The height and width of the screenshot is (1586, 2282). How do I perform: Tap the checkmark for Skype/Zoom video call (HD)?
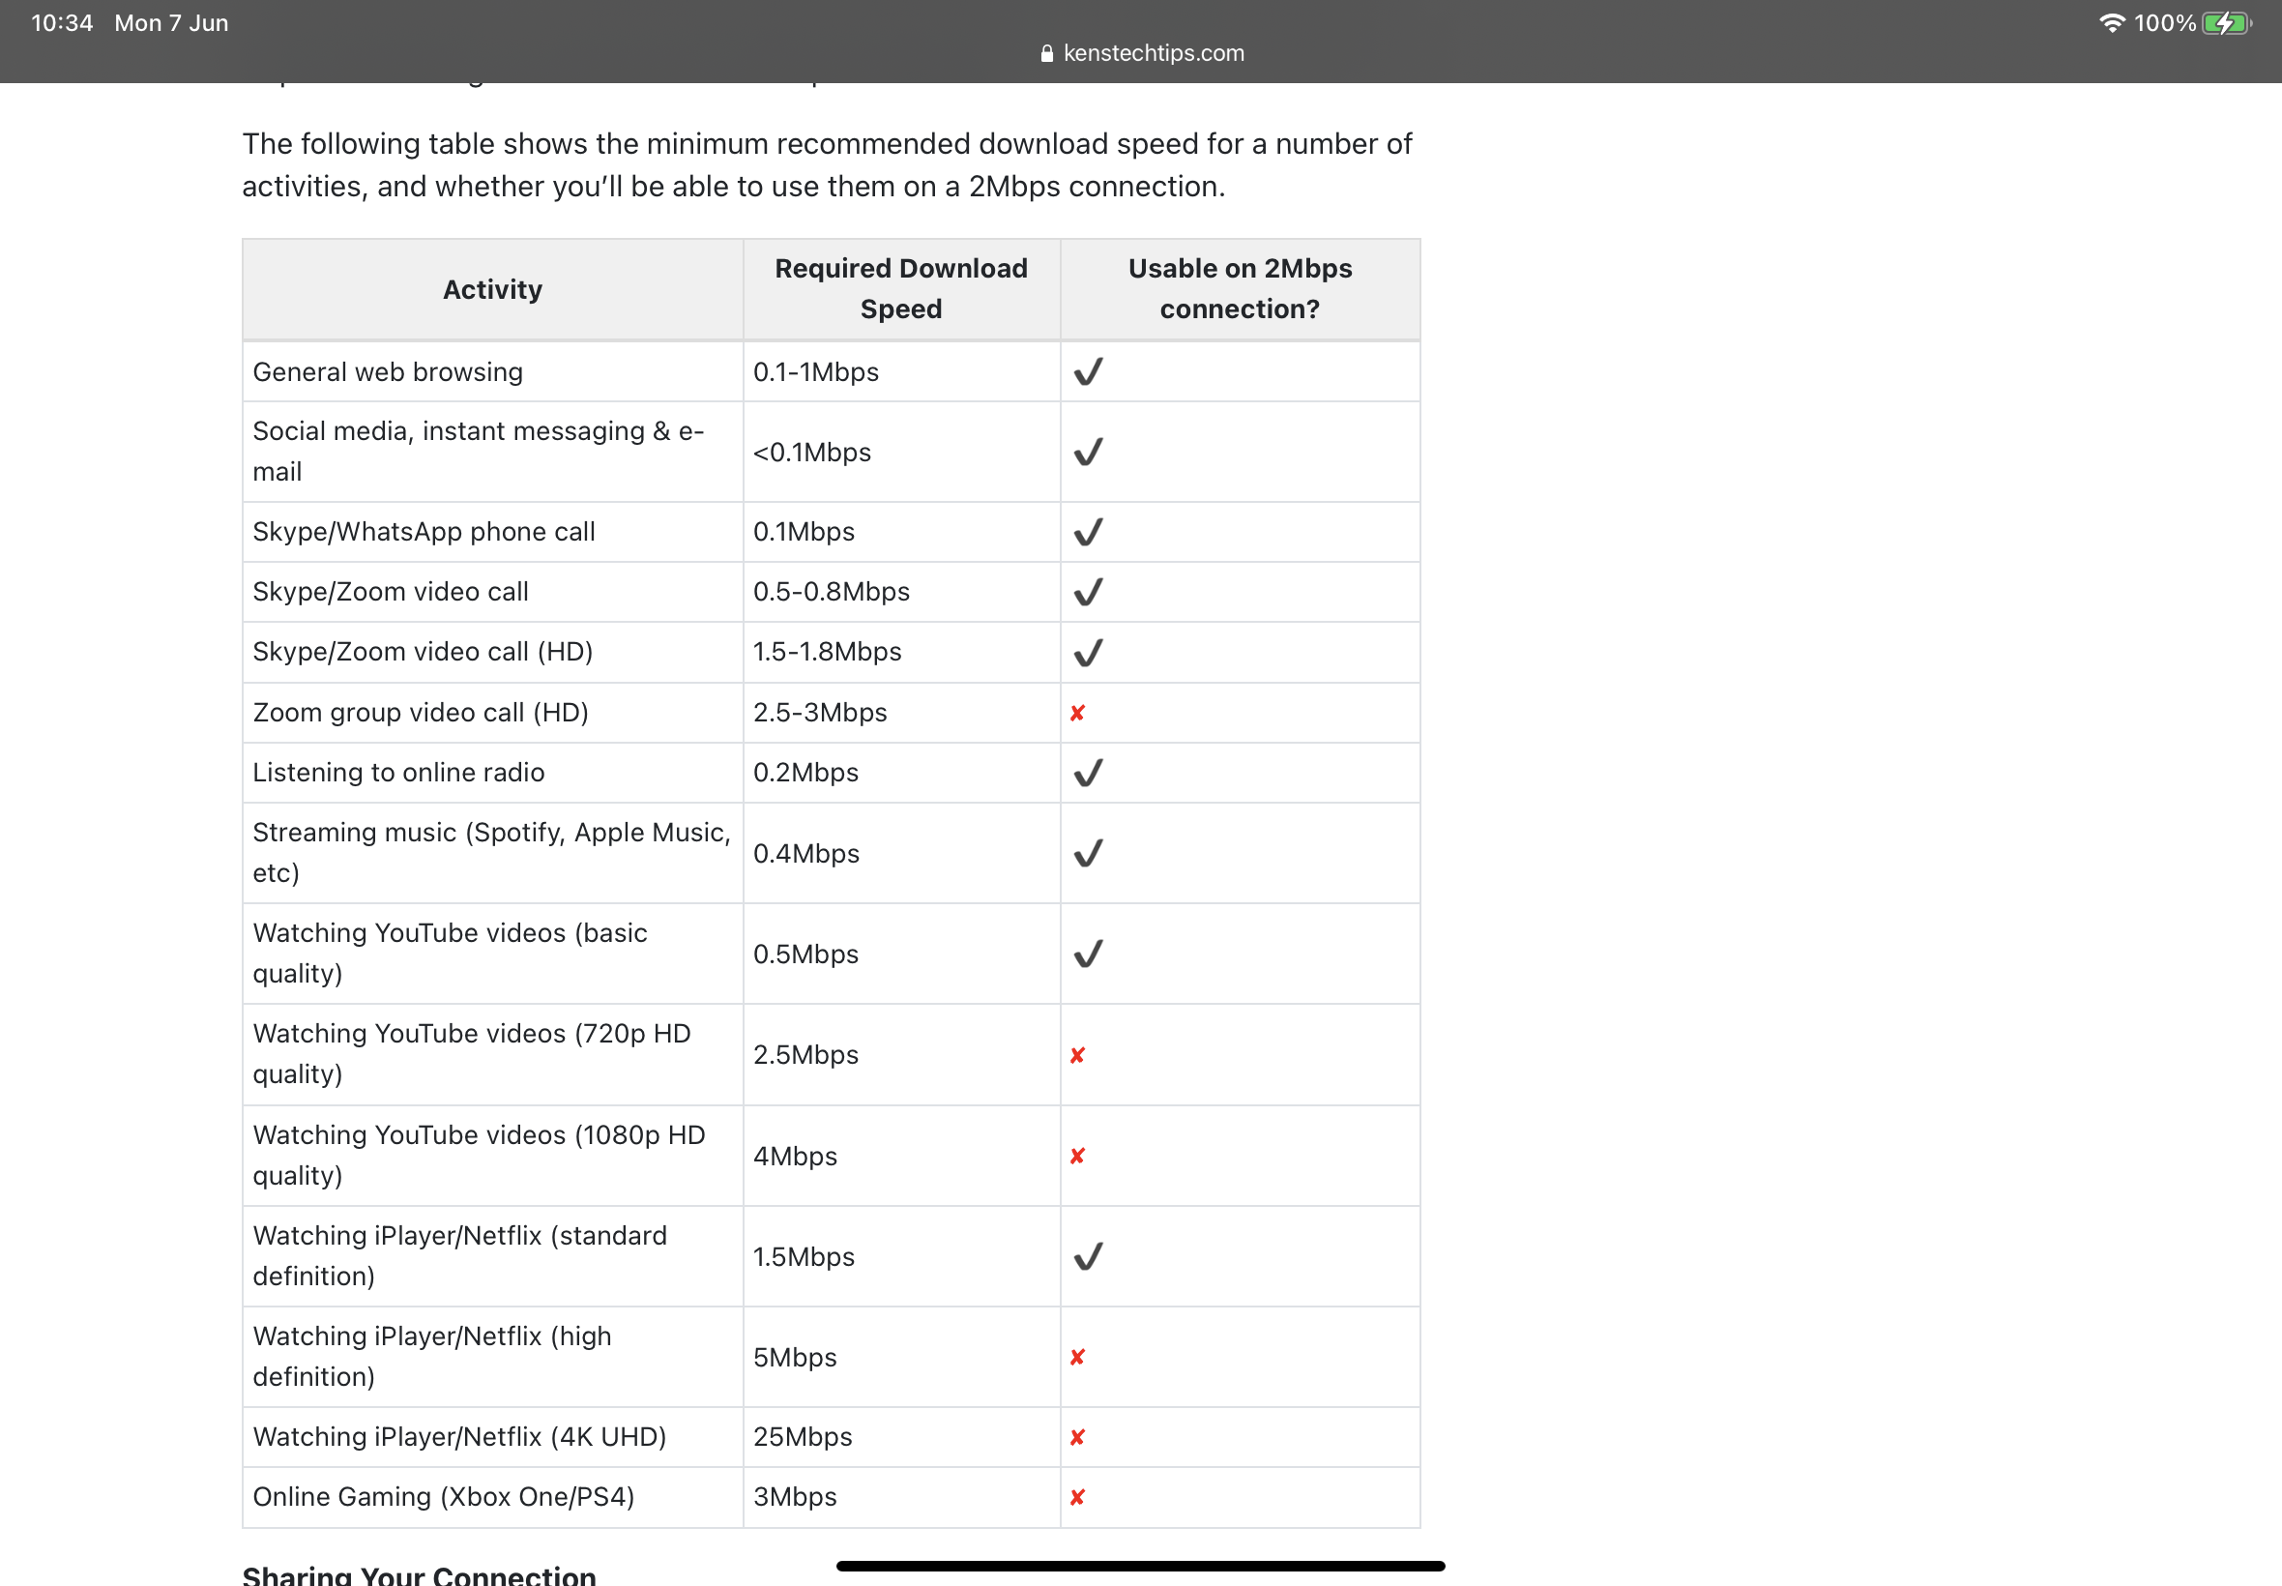(1088, 652)
